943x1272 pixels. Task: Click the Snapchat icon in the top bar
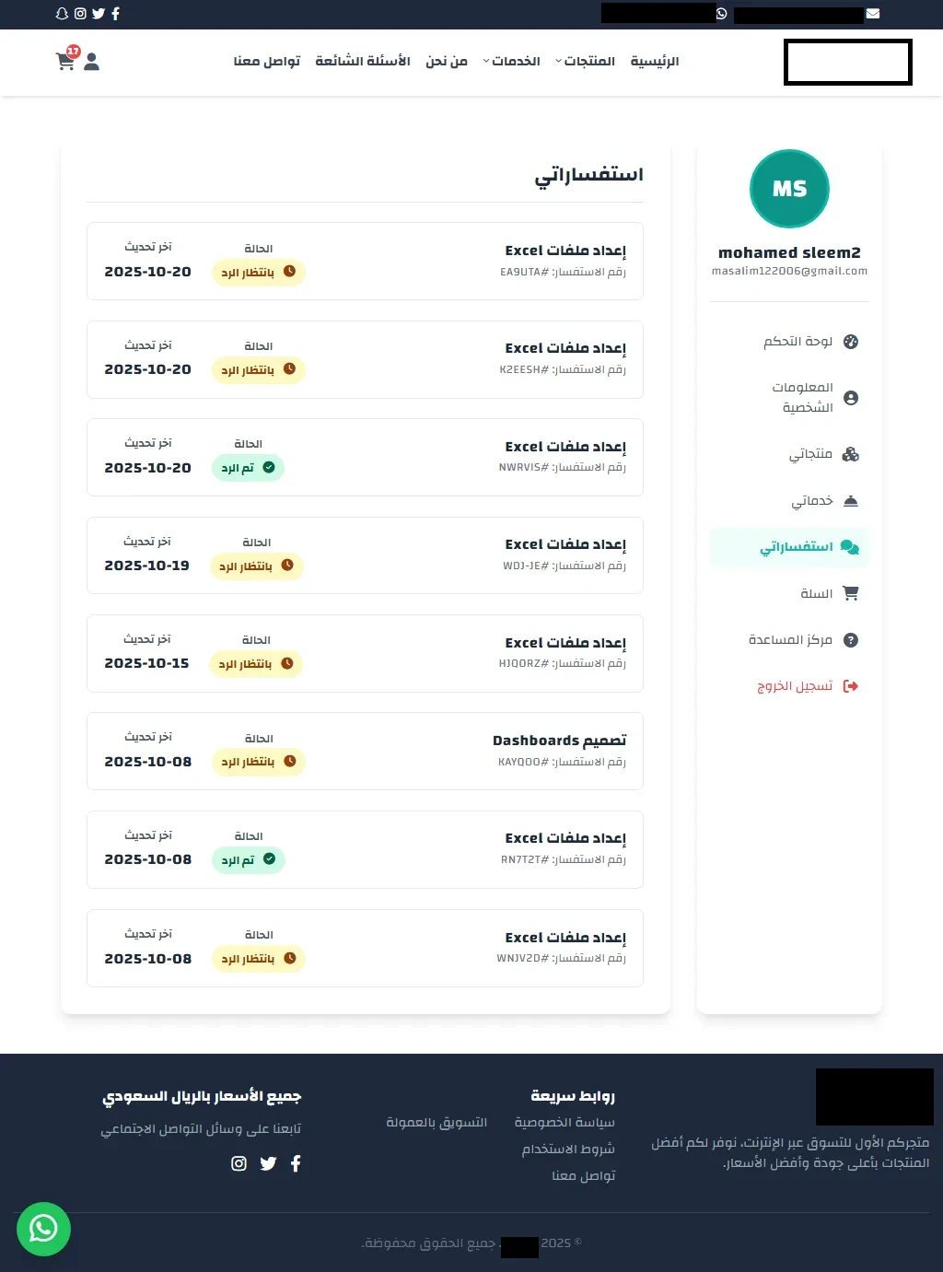61,14
